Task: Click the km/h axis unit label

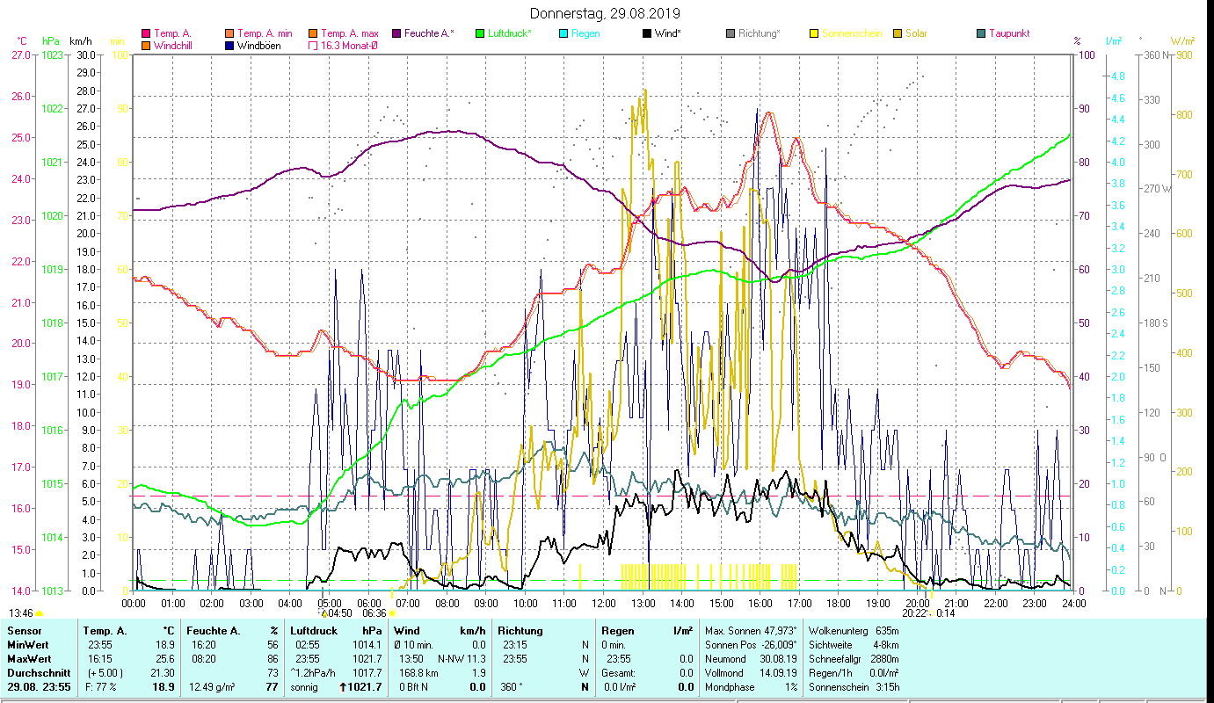Action: [x=81, y=41]
